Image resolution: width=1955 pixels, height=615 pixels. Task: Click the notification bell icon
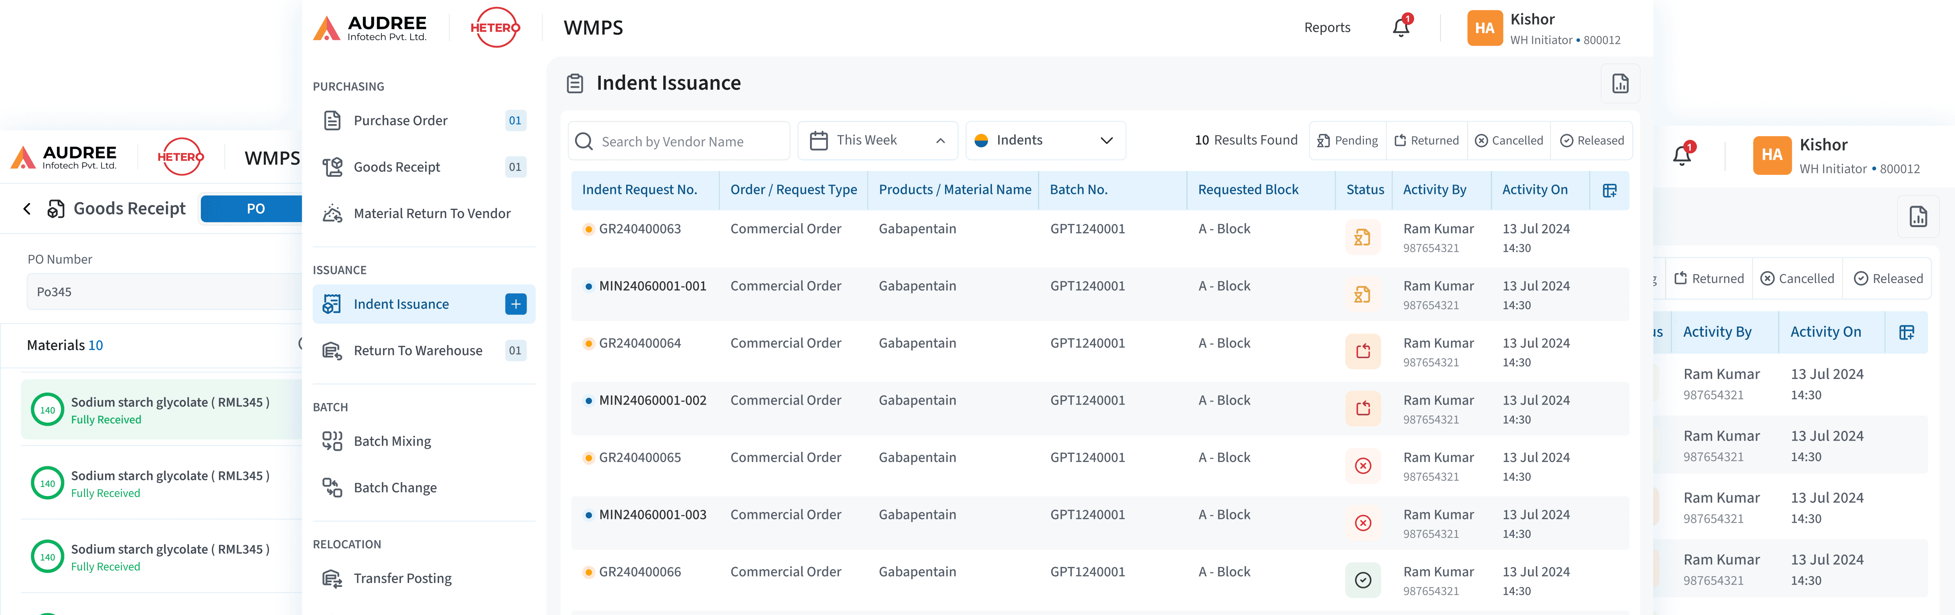[1400, 28]
